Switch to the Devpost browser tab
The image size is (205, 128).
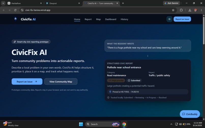tap(63, 3)
